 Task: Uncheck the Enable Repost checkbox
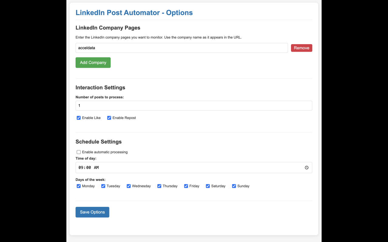pyautogui.click(x=109, y=118)
